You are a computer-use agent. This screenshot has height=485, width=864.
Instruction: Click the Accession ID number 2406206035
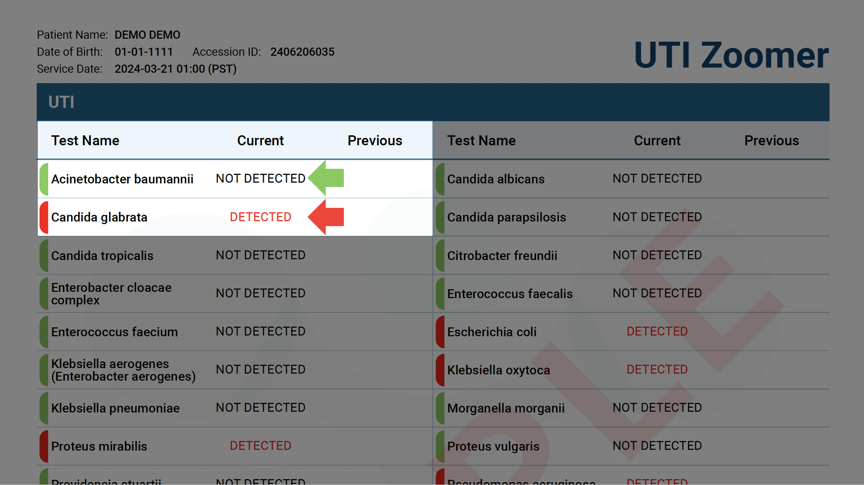[x=302, y=52]
